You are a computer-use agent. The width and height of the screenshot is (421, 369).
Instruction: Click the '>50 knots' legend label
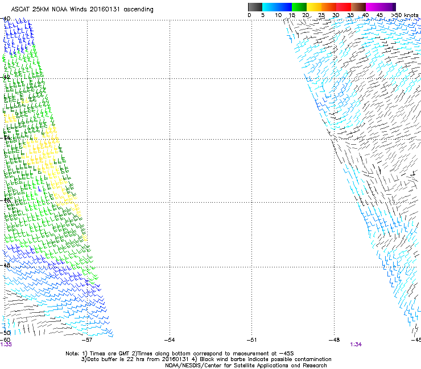405,15
